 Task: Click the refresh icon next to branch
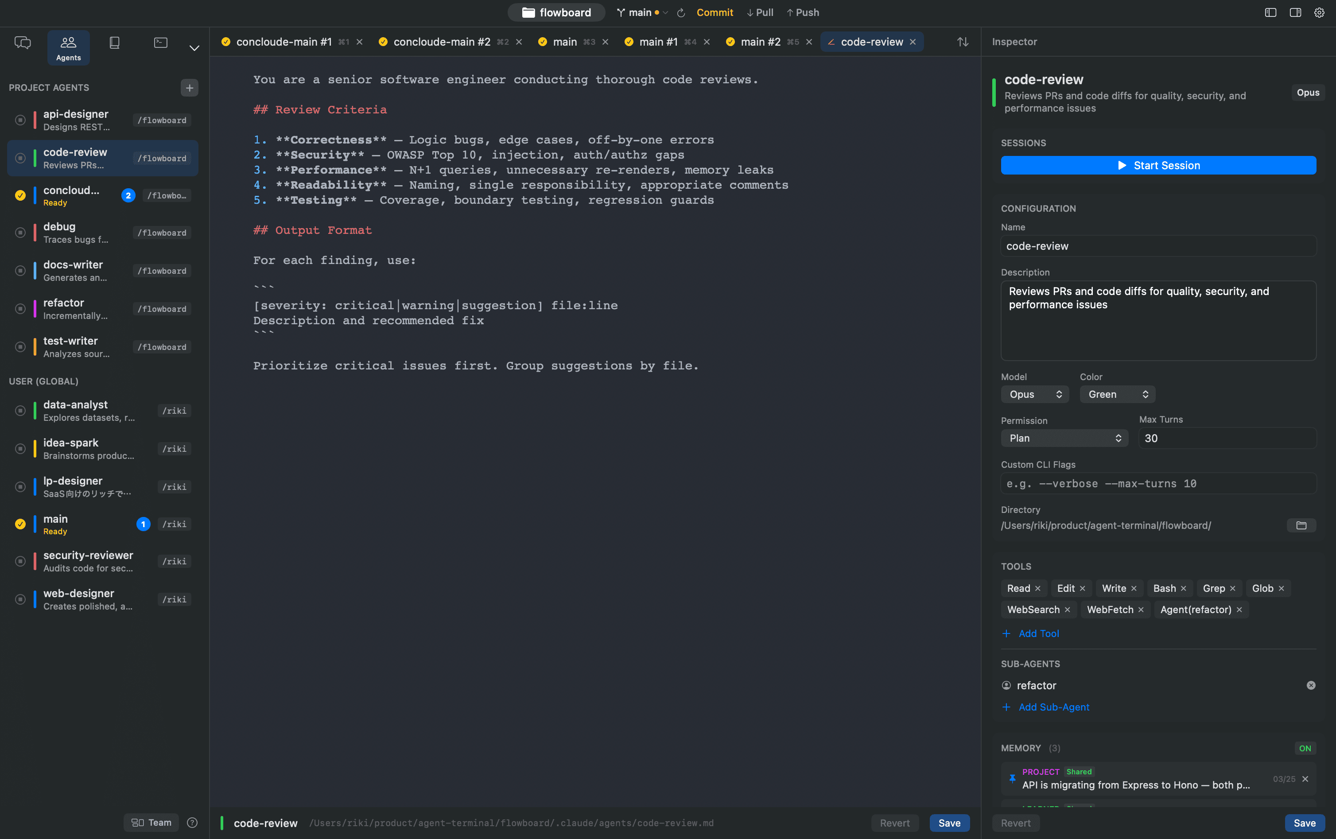681,13
